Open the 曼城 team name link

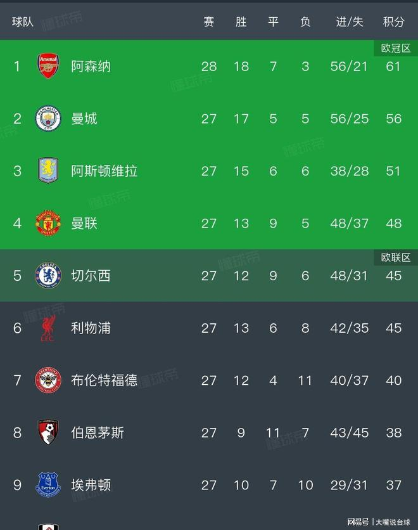point(84,119)
